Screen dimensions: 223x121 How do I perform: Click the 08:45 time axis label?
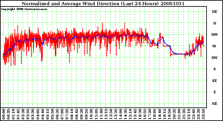click(x=77, y=114)
